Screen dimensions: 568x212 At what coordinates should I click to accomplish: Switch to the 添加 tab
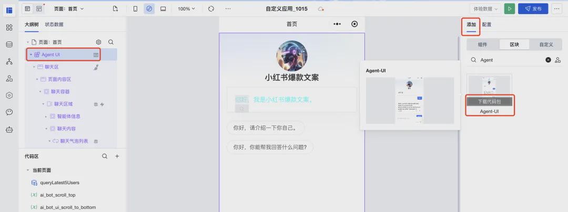471,25
